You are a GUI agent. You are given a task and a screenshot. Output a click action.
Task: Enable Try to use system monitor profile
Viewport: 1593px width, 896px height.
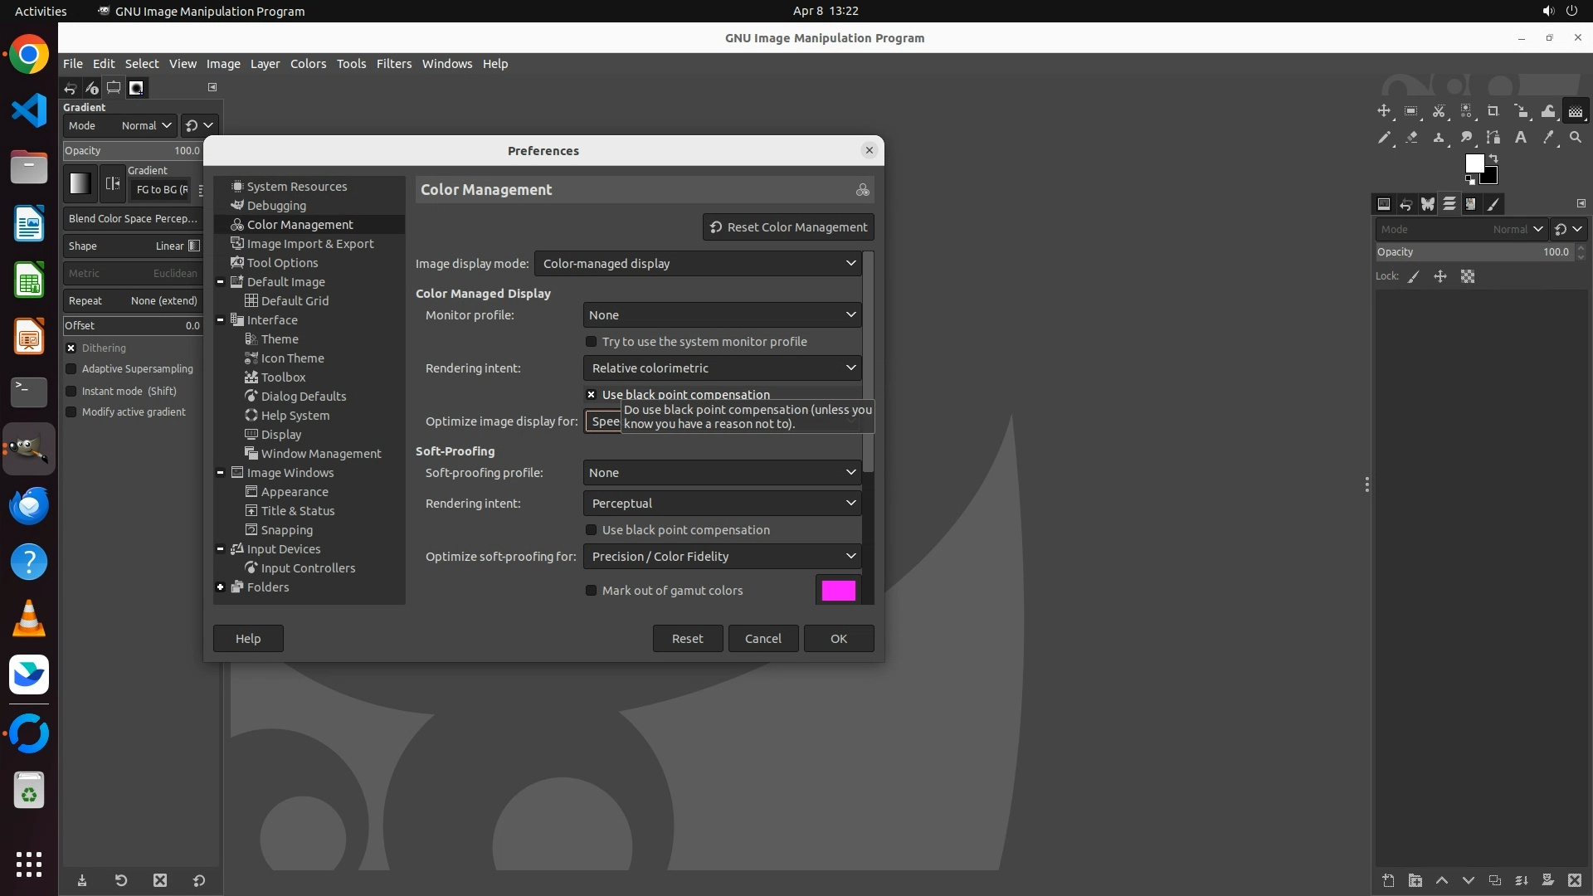[x=592, y=342]
